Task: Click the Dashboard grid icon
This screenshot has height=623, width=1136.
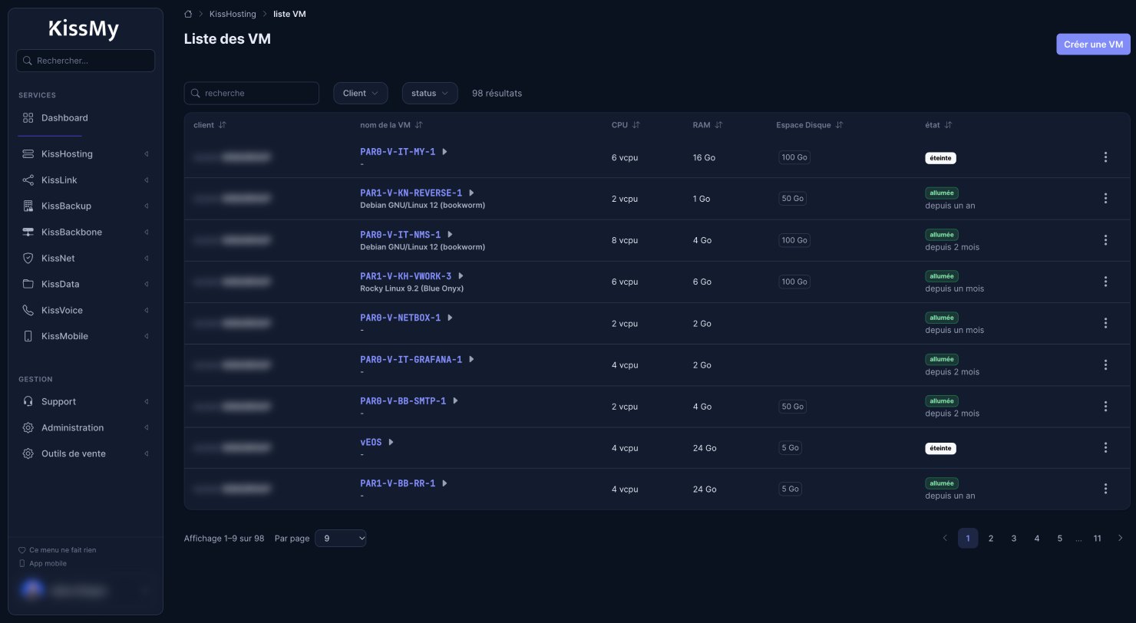Action: pos(28,117)
